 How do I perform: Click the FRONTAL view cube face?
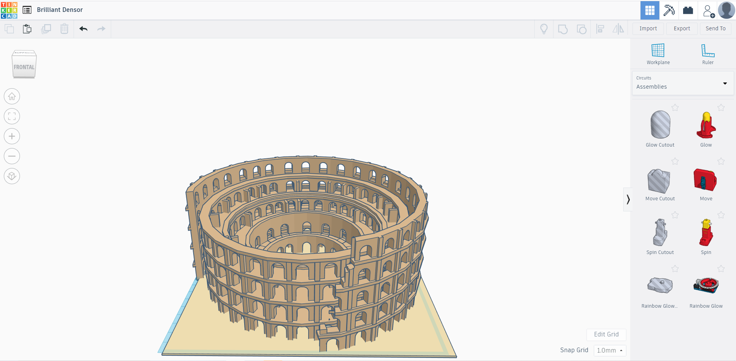pos(24,67)
